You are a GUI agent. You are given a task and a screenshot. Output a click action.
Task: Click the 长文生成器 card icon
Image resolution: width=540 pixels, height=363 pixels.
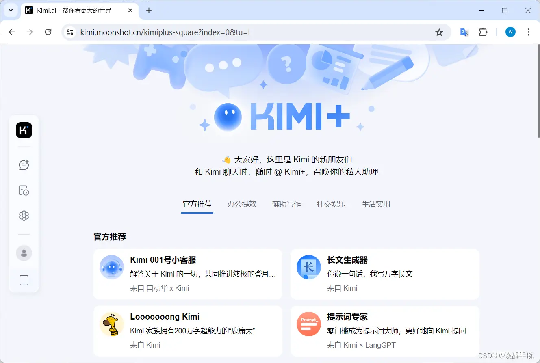(309, 267)
